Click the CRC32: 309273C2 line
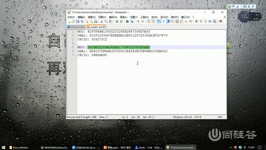 click(x=92, y=39)
